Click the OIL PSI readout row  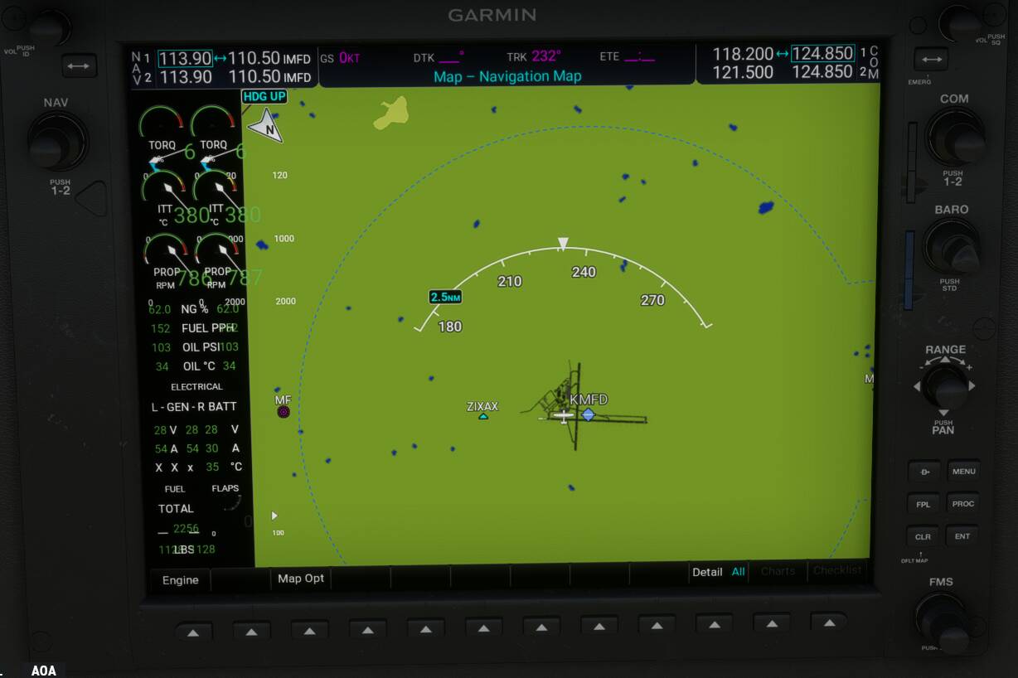pyautogui.click(x=194, y=347)
